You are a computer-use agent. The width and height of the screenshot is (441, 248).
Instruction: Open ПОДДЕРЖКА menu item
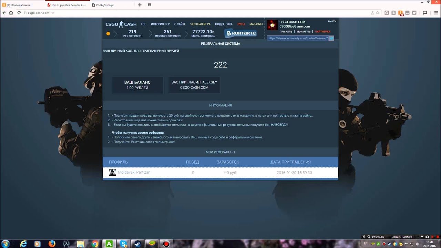click(224, 24)
